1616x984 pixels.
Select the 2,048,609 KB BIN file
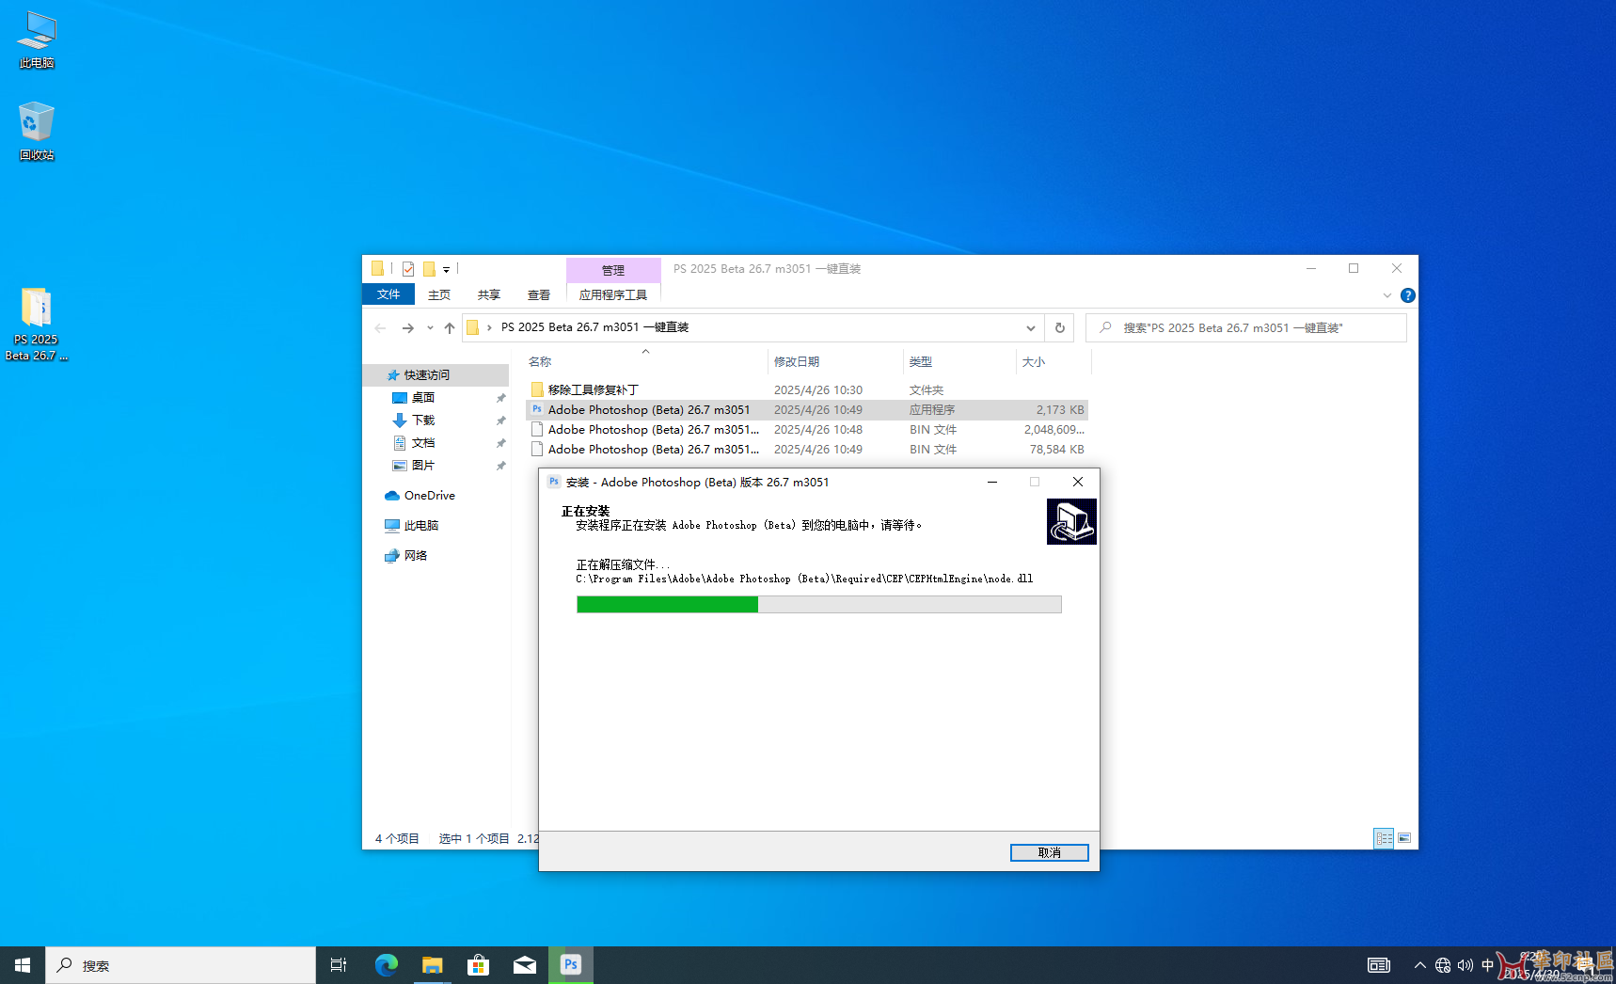click(x=807, y=429)
